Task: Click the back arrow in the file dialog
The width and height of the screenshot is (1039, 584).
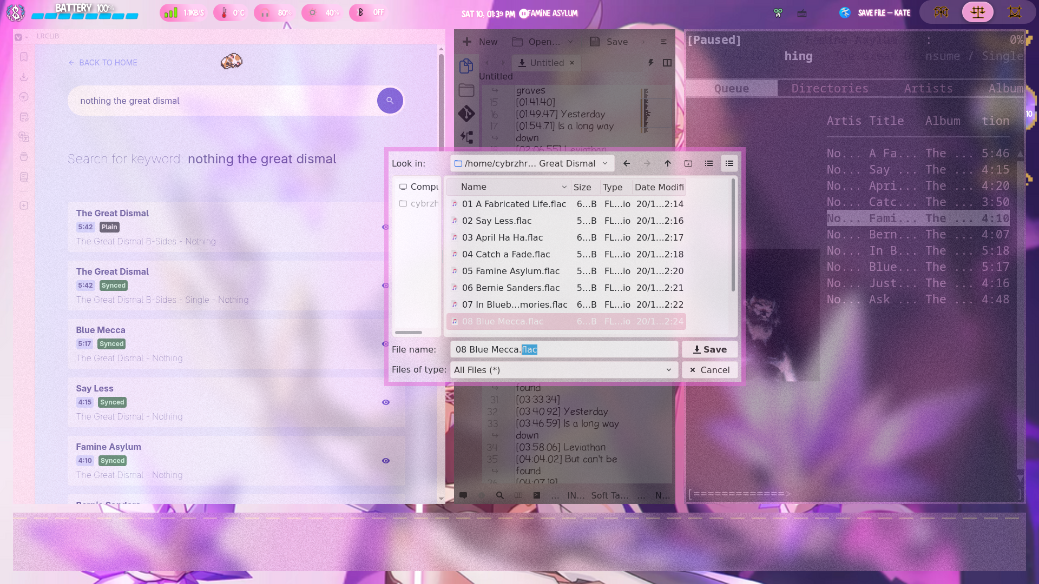Action: coord(627,163)
